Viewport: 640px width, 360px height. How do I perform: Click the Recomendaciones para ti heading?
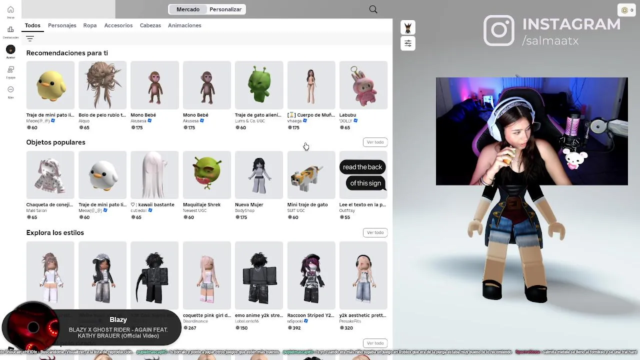[67, 53]
